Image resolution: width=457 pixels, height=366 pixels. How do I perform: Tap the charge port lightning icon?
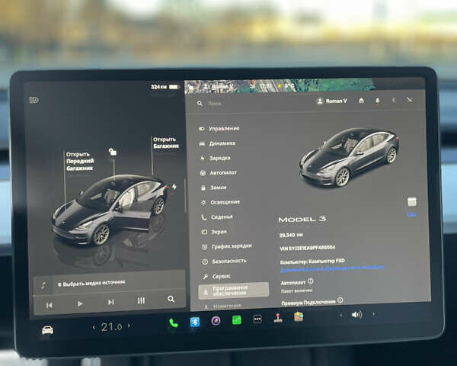click(174, 187)
